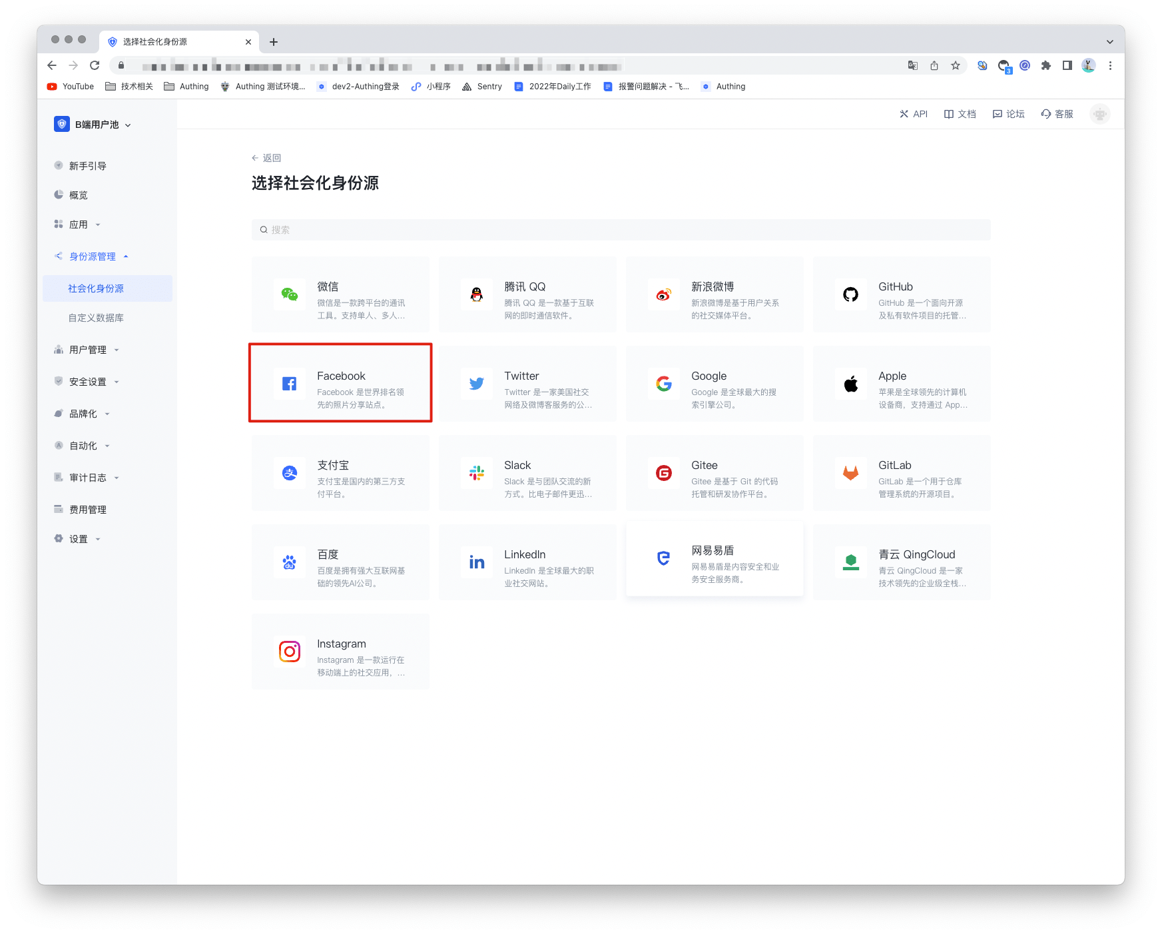Click the LinkedIn logo icon

pyautogui.click(x=476, y=562)
